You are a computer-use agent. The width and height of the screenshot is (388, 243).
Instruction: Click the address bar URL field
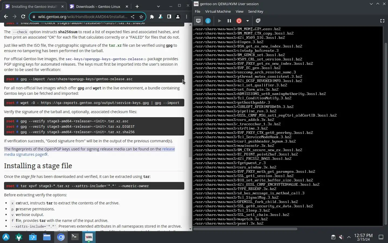tap(83, 17)
